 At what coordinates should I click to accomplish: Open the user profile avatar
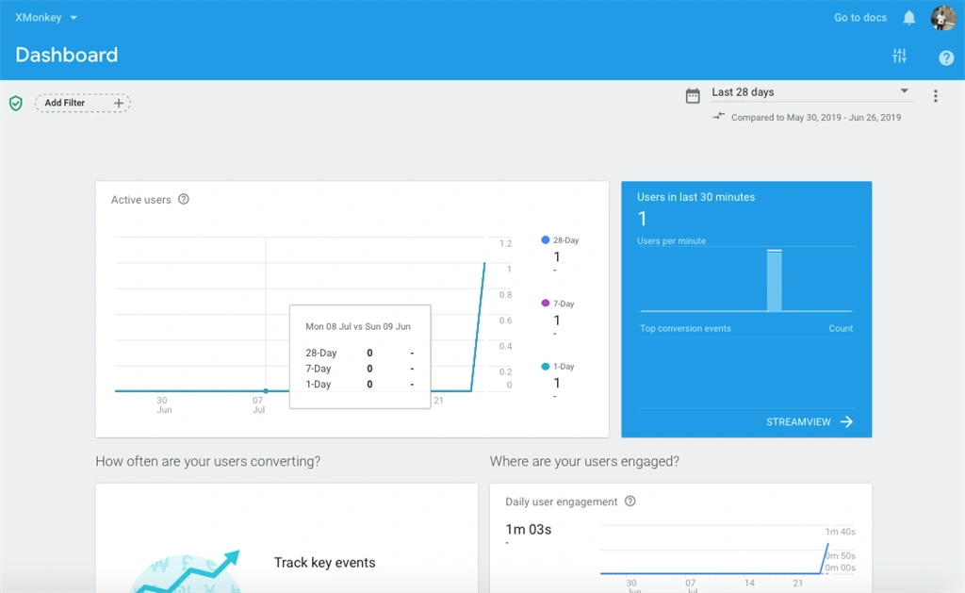[942, 18]
